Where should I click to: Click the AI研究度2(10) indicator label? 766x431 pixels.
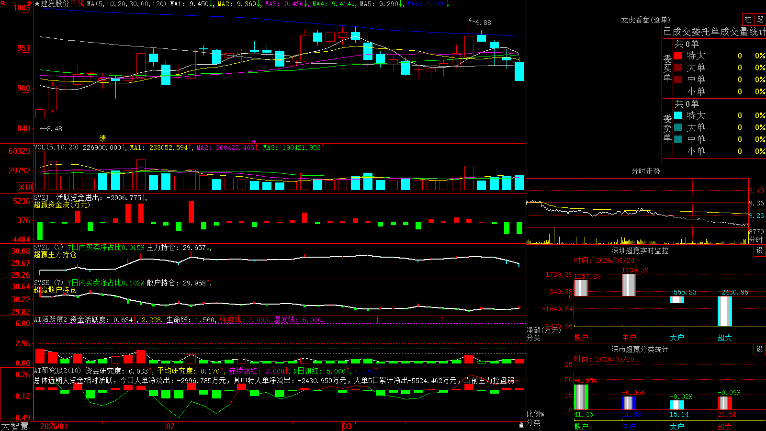pyautogui.click(x=57, y=371)
